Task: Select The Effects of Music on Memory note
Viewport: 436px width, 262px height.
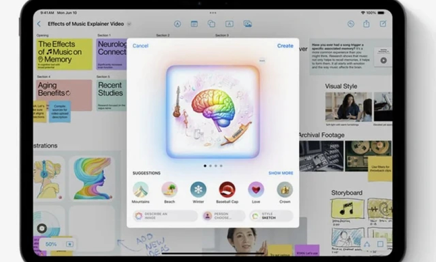Action: coord(64,54)
